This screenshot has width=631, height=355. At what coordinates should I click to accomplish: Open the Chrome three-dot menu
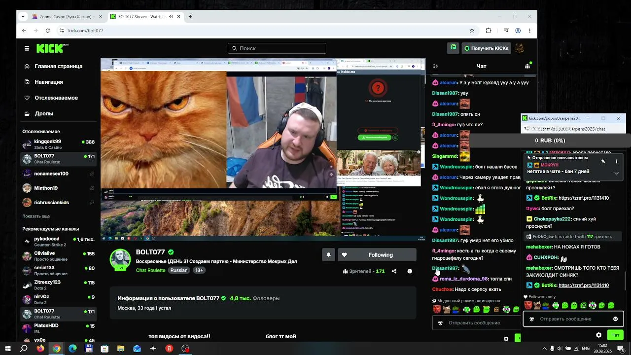tap(529, 31)
